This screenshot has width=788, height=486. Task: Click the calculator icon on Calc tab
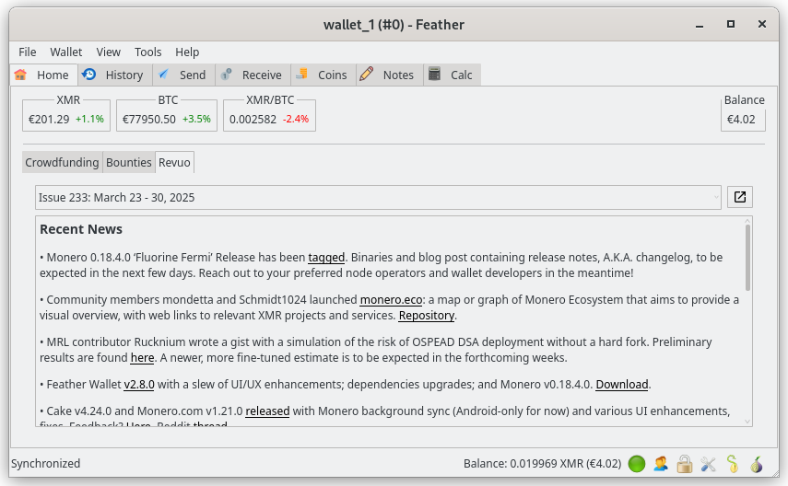click(434, 74)
